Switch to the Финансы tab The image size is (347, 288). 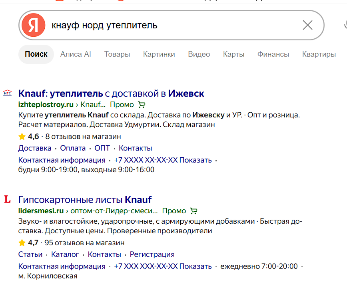[x=273, y=54]
